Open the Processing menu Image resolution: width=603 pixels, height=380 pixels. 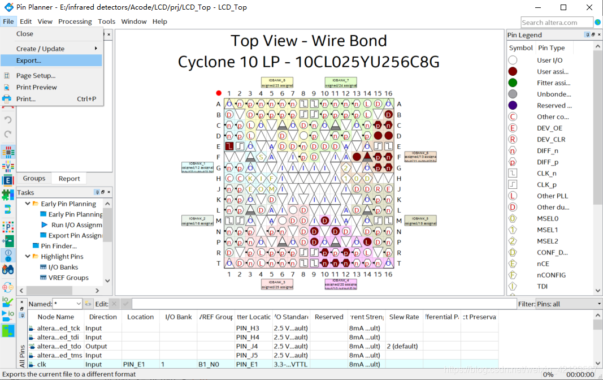point(75,21)
